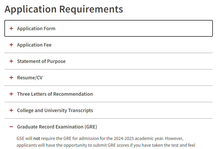Click the red minus icon beside the GRE heading
The image size is (217, 149).
pos(11,127)
